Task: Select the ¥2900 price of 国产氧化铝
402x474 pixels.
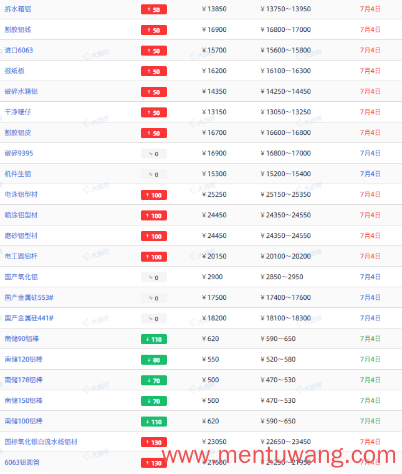Action: 212,277
